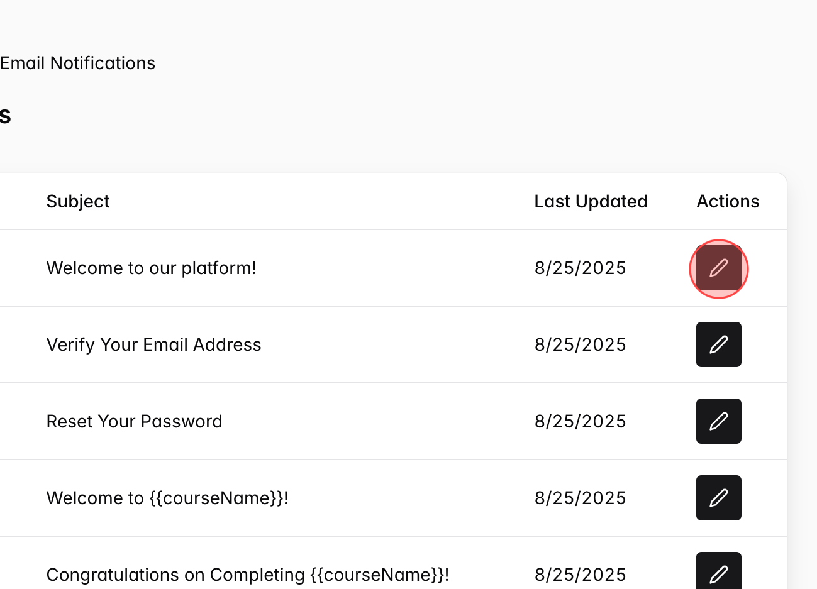
Task: Click 'Congratulations on Completing {{courseName}}!' subject
Action: coord(247,575)
